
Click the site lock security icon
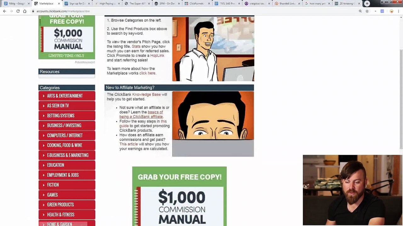pos(33,11)
